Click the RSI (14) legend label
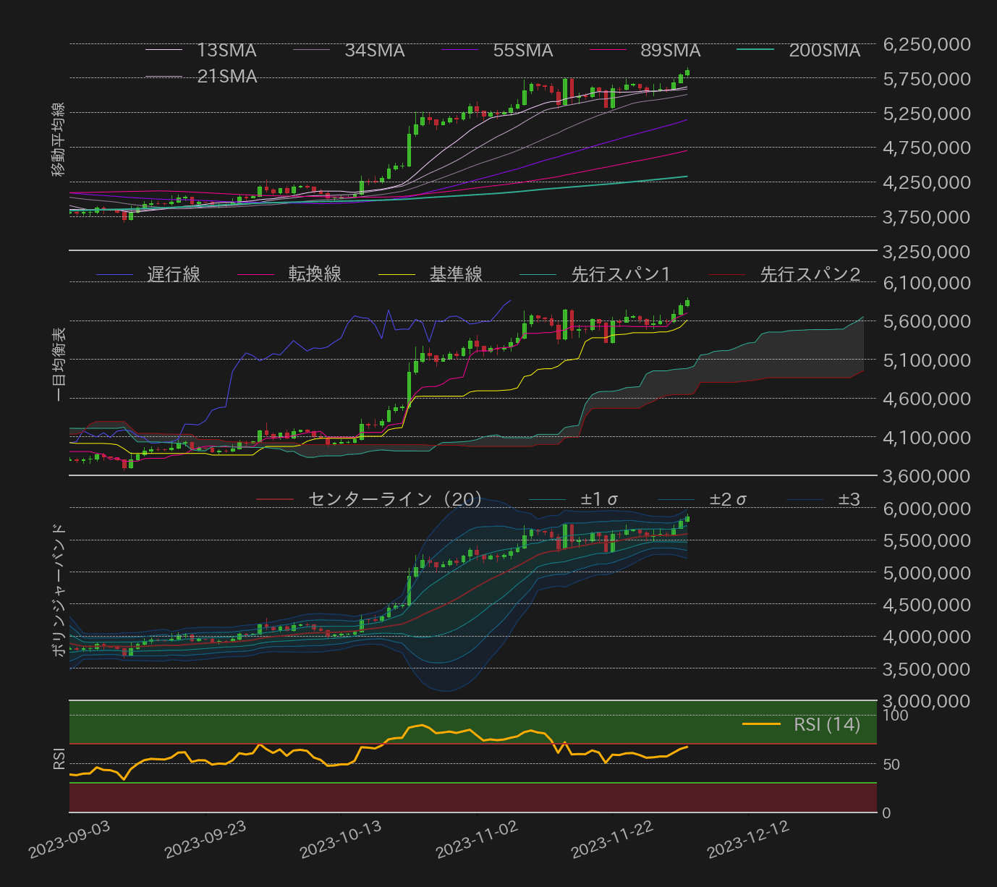 pos(826,725)
